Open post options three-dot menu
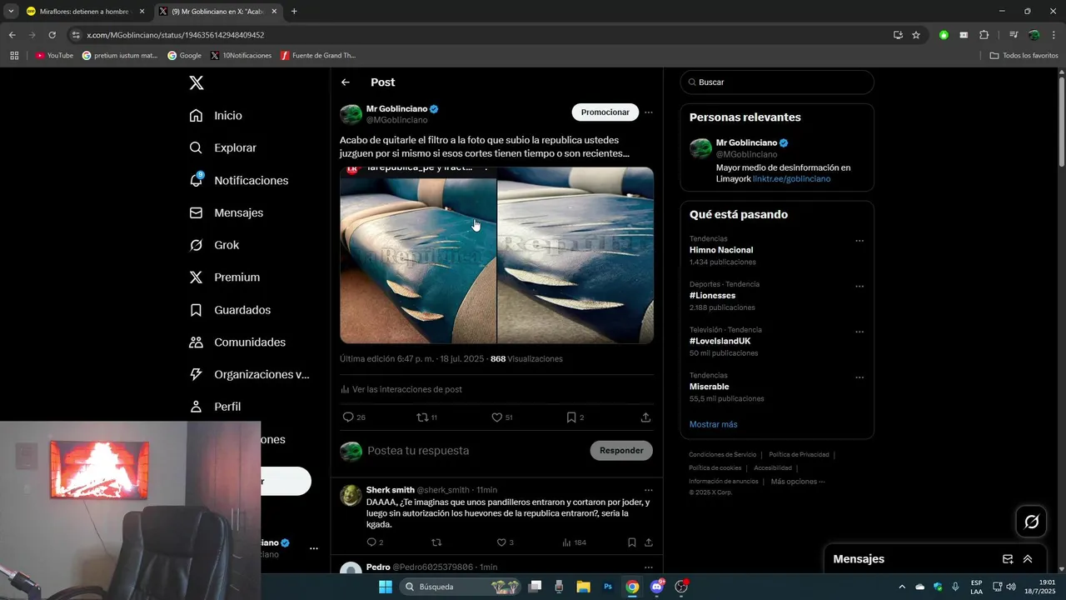Viewport: 1066px width, 600px height. point(649,112)
